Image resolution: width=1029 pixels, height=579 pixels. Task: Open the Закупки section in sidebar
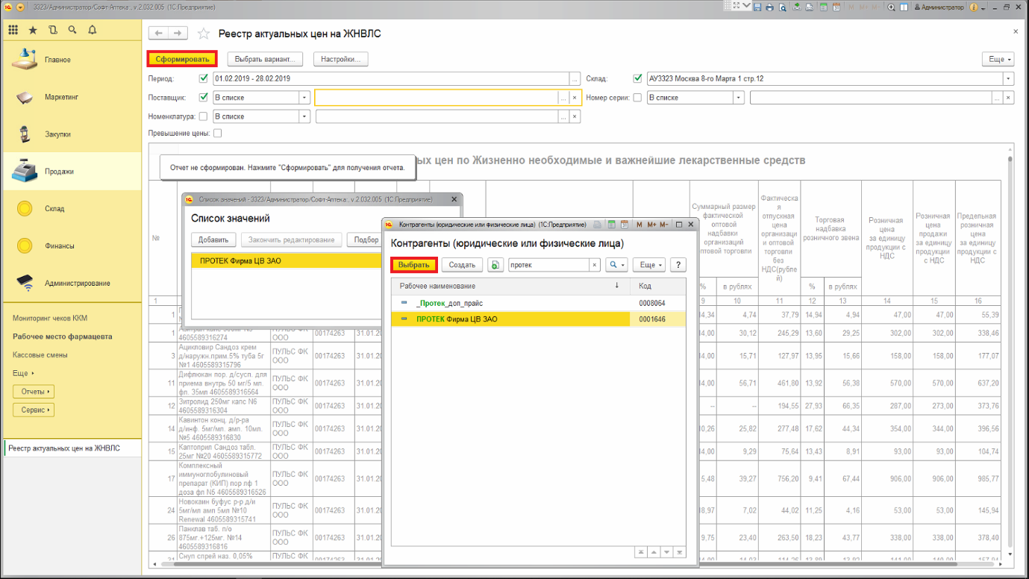pyautogui.click(x=57, y=134)
